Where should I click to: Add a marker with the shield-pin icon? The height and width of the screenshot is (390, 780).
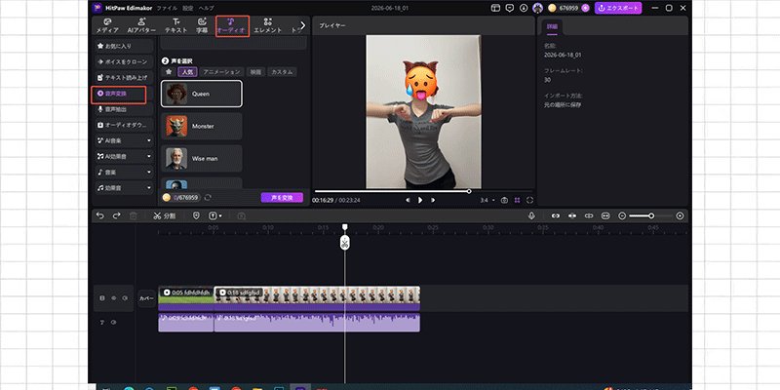pos(197,215)
